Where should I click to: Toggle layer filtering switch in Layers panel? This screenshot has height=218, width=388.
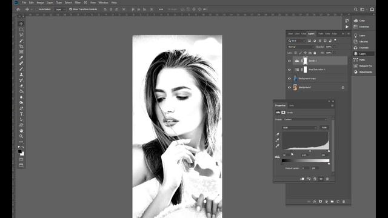(x=335, y=39)
